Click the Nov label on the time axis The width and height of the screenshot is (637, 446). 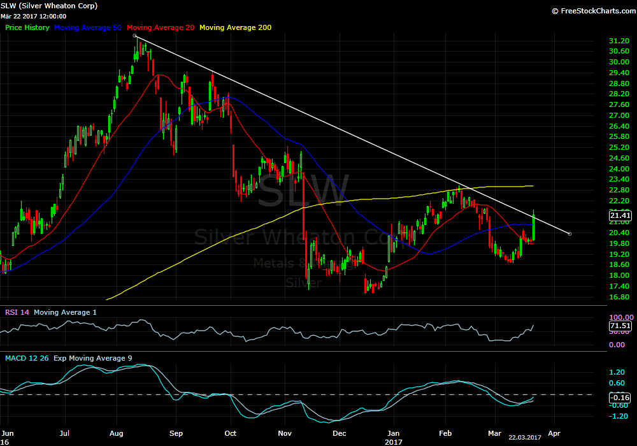[x=285, y=433]
